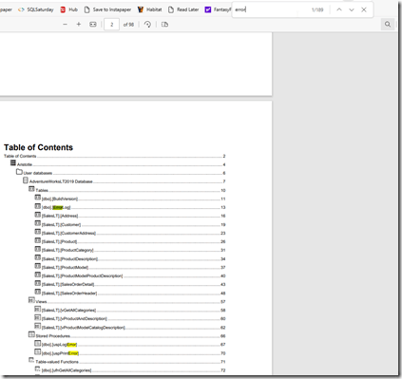This screenshot has height=379, width=402.
Task: Open [SalesLT].[vGetAllCategories] entry
Action: click(68, 311)
